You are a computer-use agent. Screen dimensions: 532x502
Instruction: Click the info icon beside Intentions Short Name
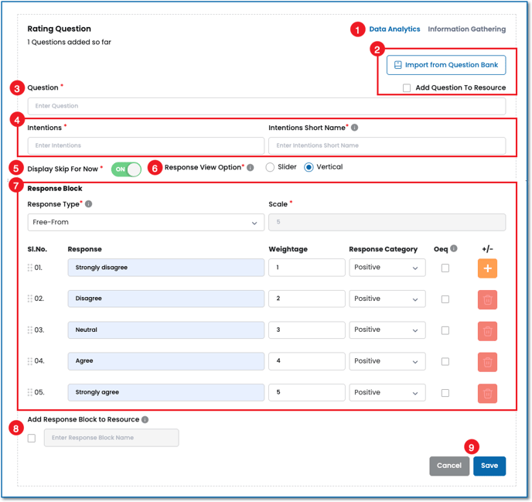355,128
